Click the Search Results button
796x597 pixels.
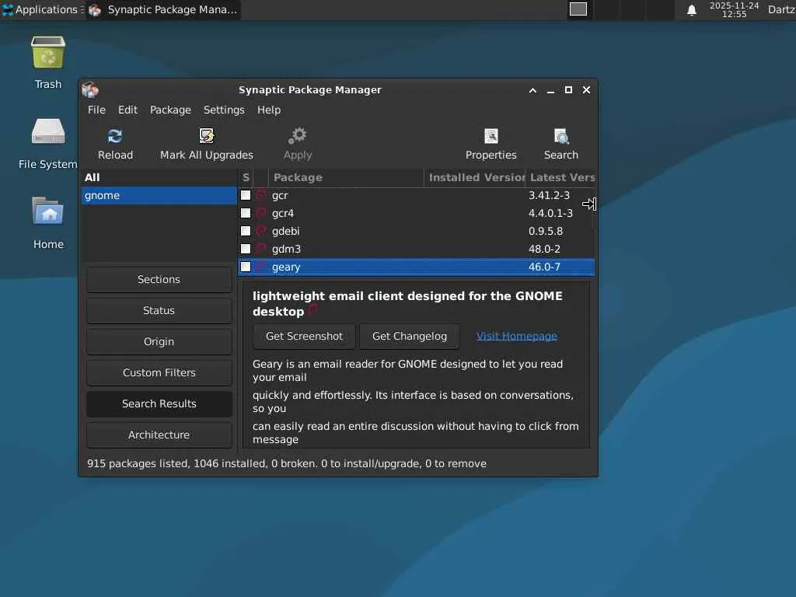[159, 403]
